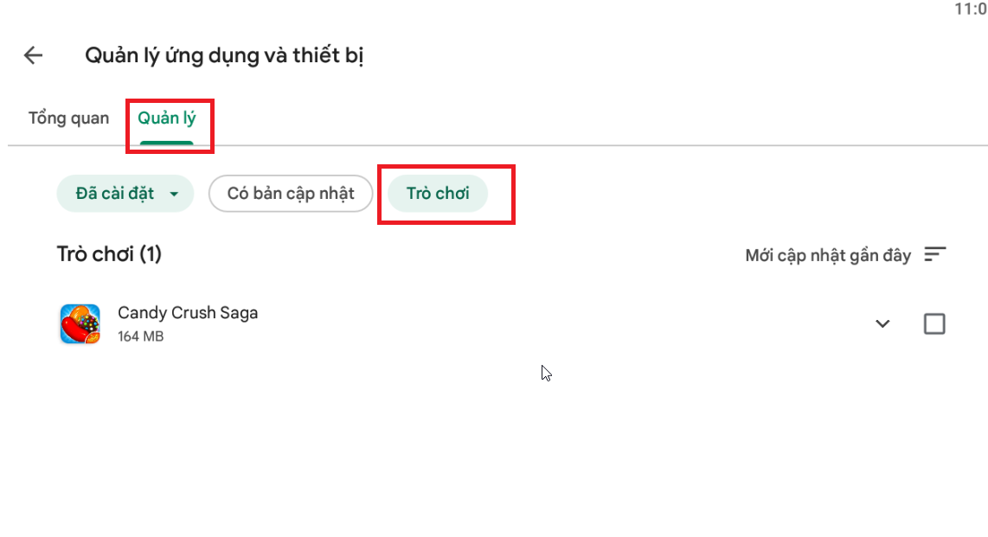Toggle the Trò chơi filter chip
988x537 pixels.
click(x=438, y=194)
